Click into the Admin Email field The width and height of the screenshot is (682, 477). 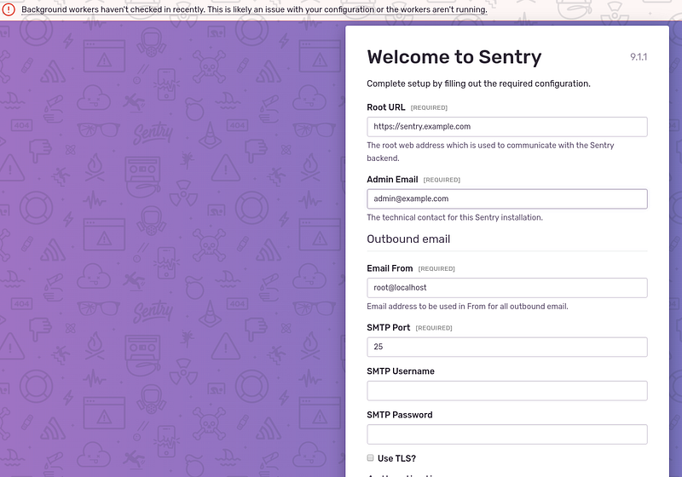506,199
